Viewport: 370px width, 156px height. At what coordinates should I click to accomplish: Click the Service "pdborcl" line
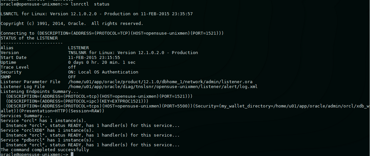pos(47,140)
